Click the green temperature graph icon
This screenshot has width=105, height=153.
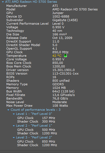(x=65, y=55)
